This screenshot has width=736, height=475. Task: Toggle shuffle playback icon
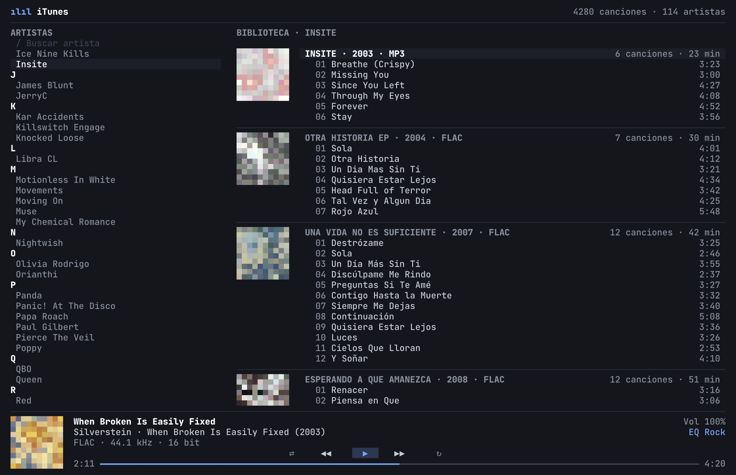[x=292, y=453]
